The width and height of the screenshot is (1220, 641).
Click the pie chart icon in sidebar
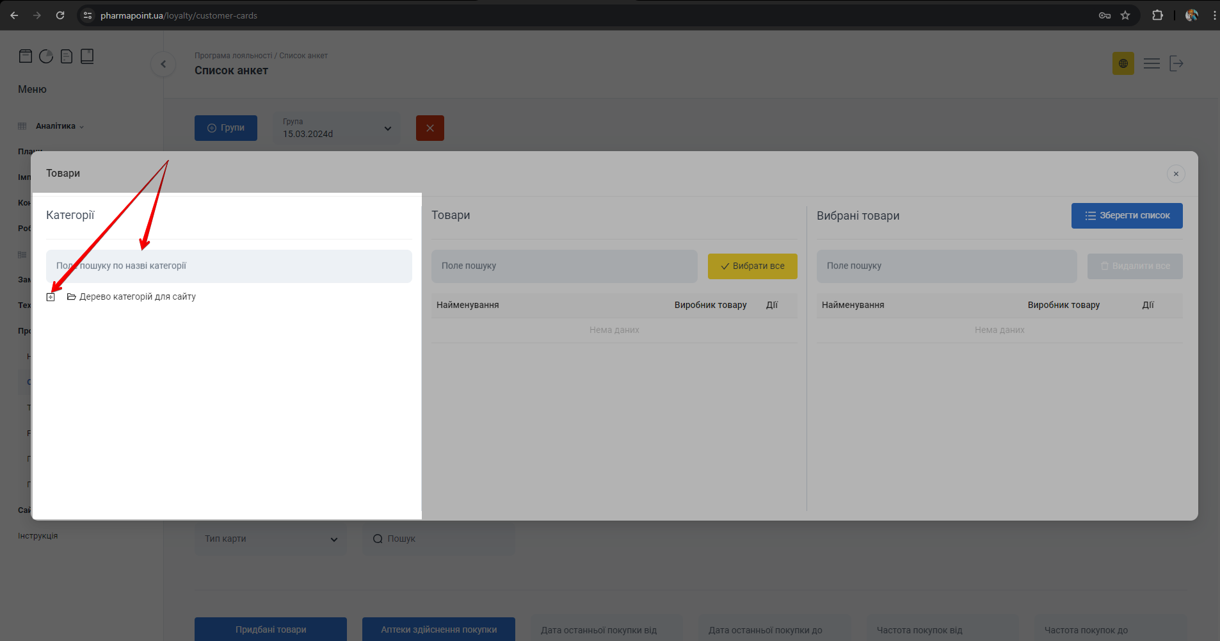tap(46, 56)
